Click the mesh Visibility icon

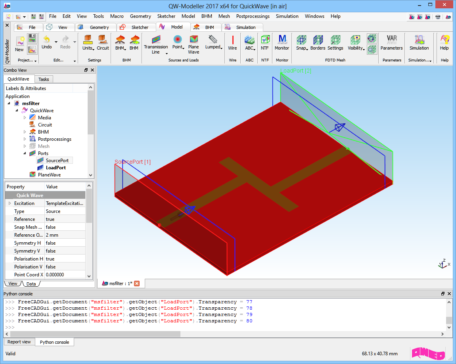[355, 40]
